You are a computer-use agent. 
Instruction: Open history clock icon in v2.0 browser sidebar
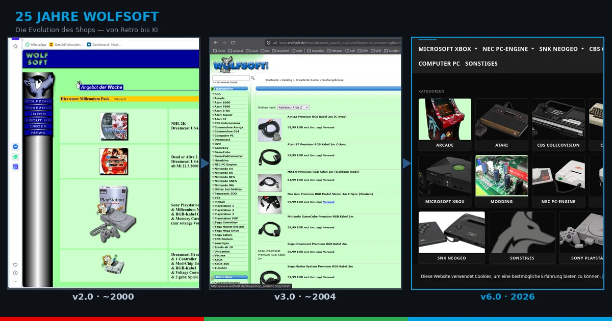[x=15, y=273]
